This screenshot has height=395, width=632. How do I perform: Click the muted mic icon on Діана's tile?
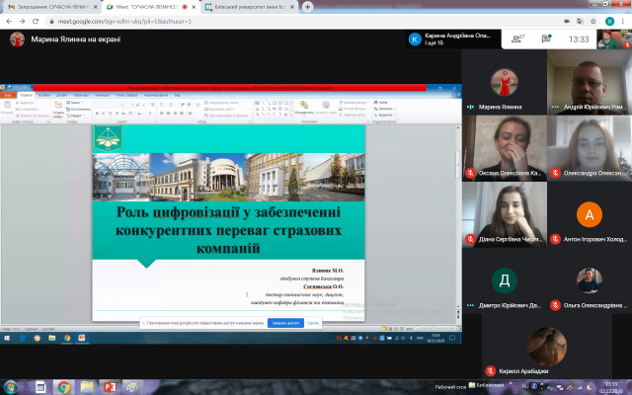470,237
